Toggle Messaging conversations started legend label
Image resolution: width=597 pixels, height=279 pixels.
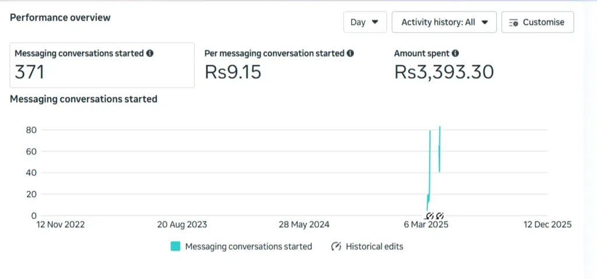coord(248,246)
